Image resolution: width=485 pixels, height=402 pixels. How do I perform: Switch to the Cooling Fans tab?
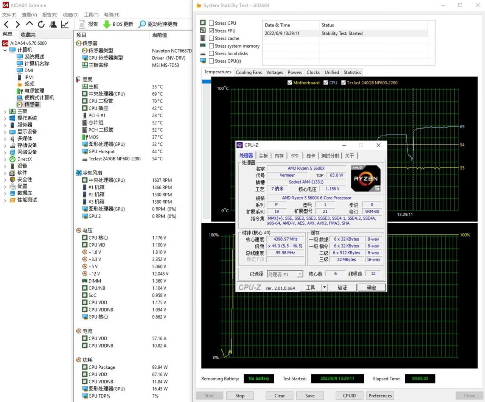pos(249,72)
